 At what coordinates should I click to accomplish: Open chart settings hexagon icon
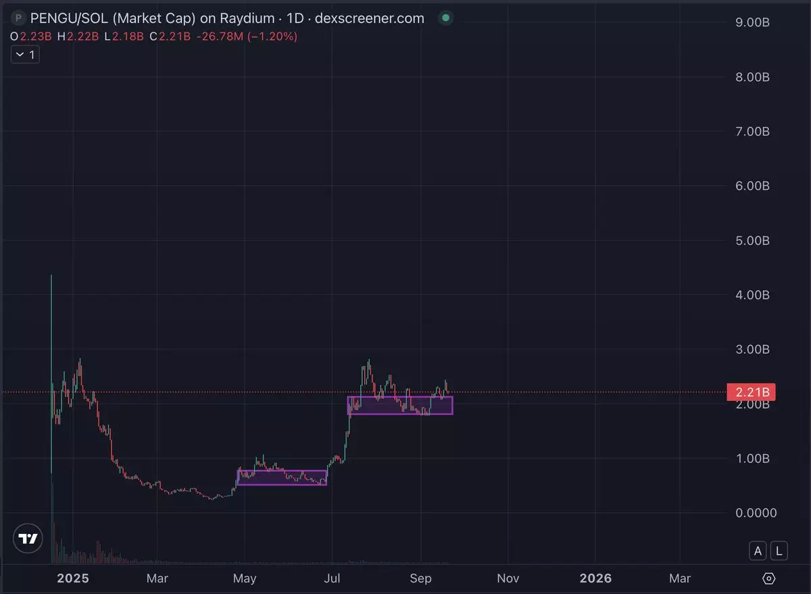coord(768,578)
